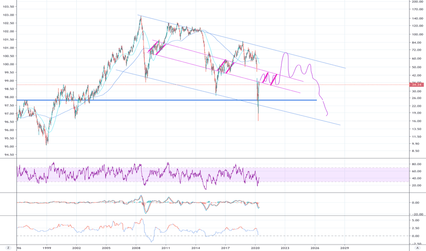Image resolution: width=426 pixels, height=251 pixels.
Task: Click the Z timezone button at bottom-left
Action: click(x=8, y=248)
